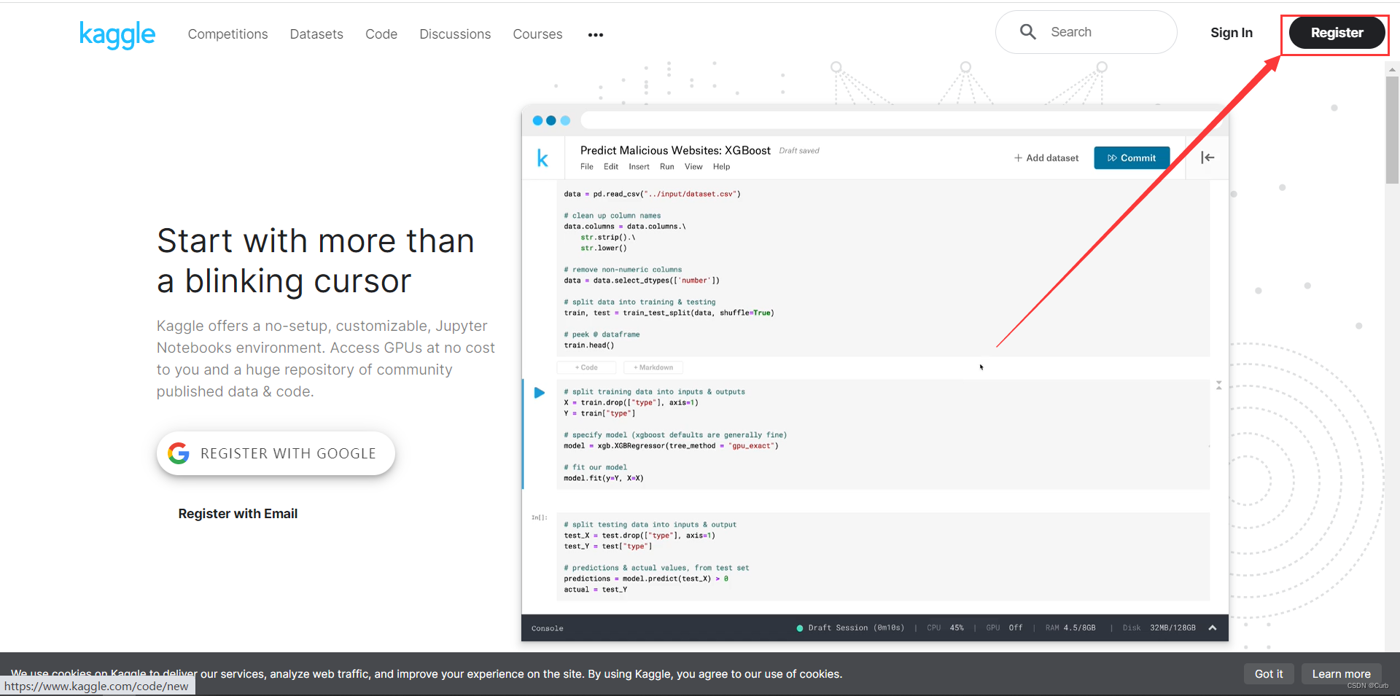The image size is (1400, 696).
Task: Click the collapse sidebar arrow icon
Action: [x=1207, y=157]
